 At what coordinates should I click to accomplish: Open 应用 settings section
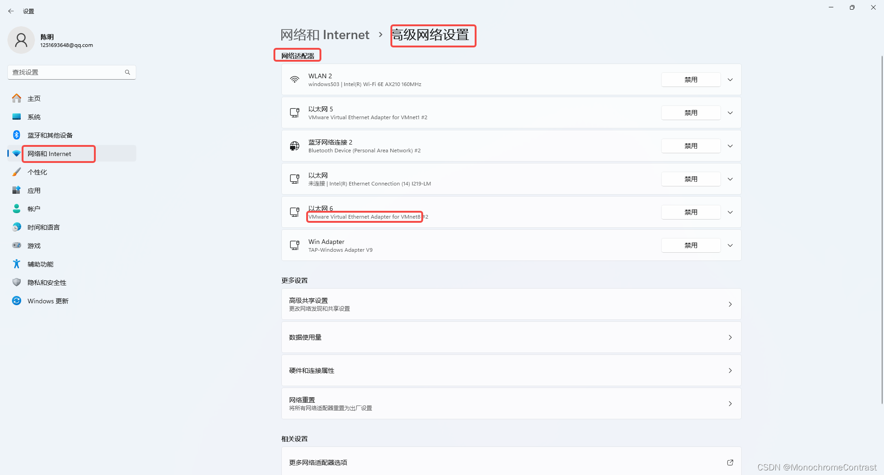[72, 190]
